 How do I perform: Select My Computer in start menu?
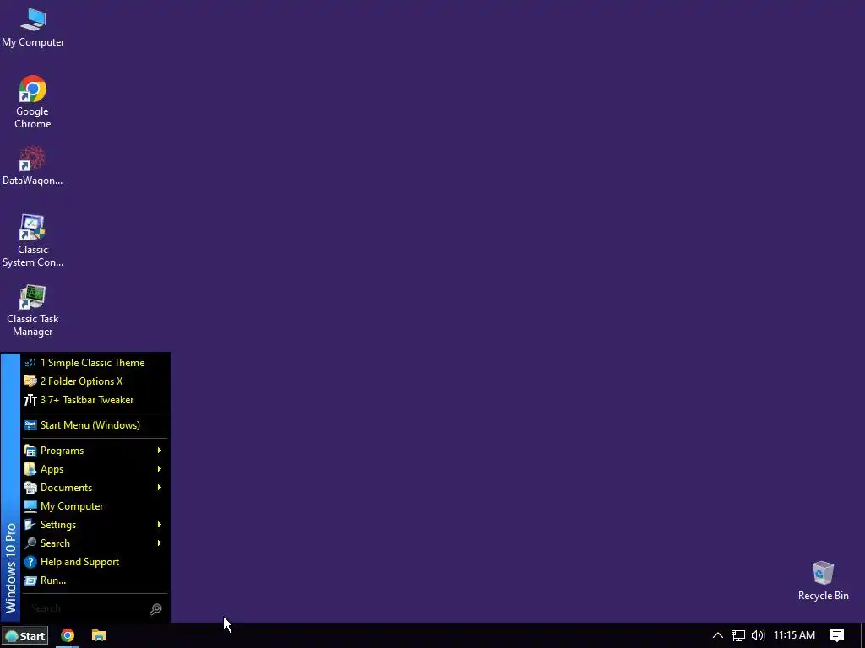[x=95, y=506]
